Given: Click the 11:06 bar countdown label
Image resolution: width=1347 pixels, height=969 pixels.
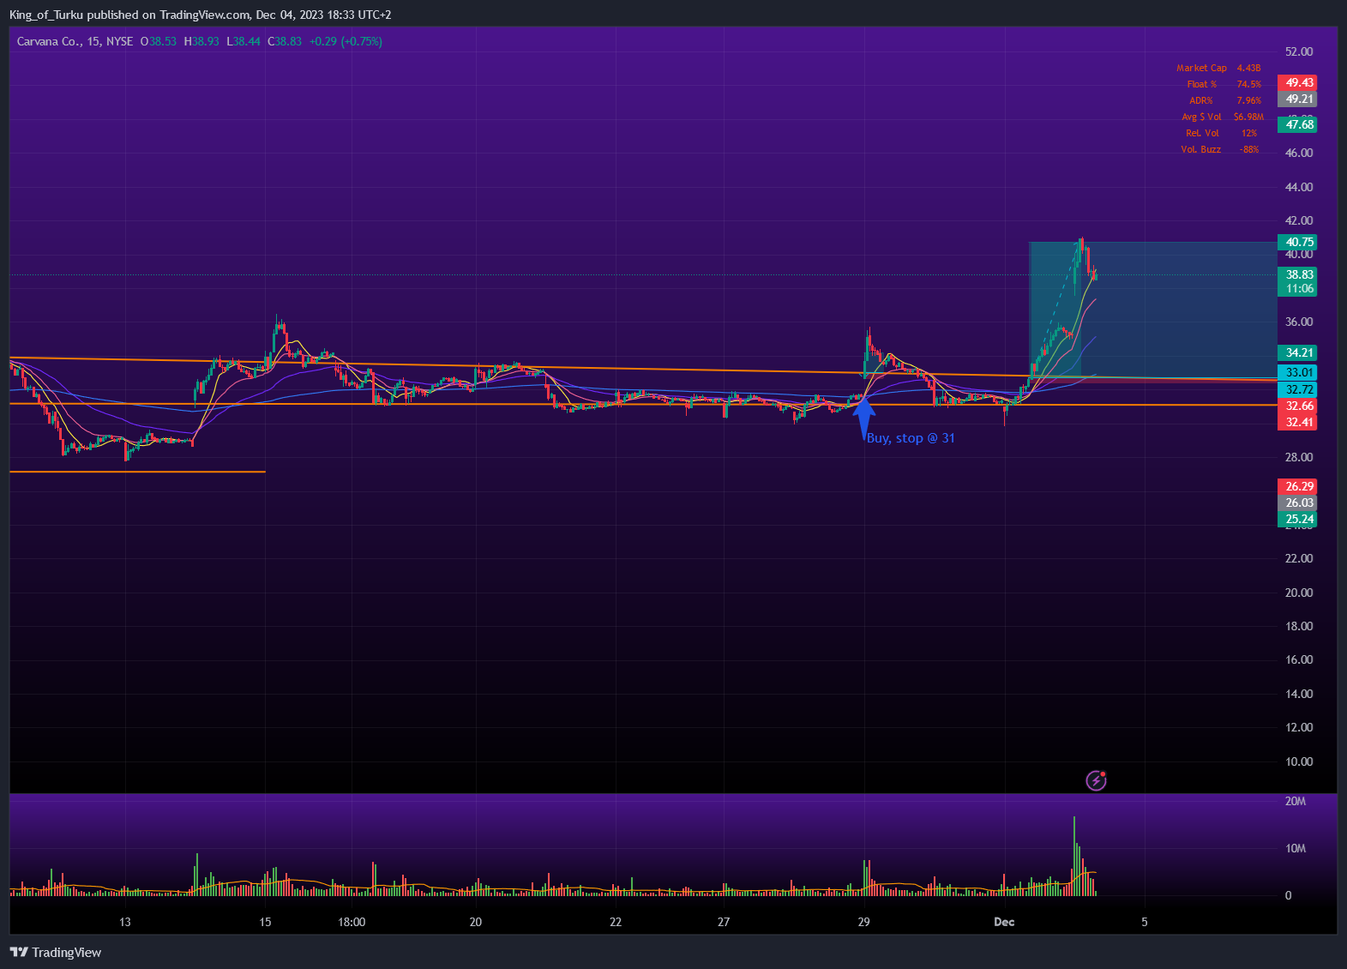Looking at the screenshot, I should pos(1297,289).
